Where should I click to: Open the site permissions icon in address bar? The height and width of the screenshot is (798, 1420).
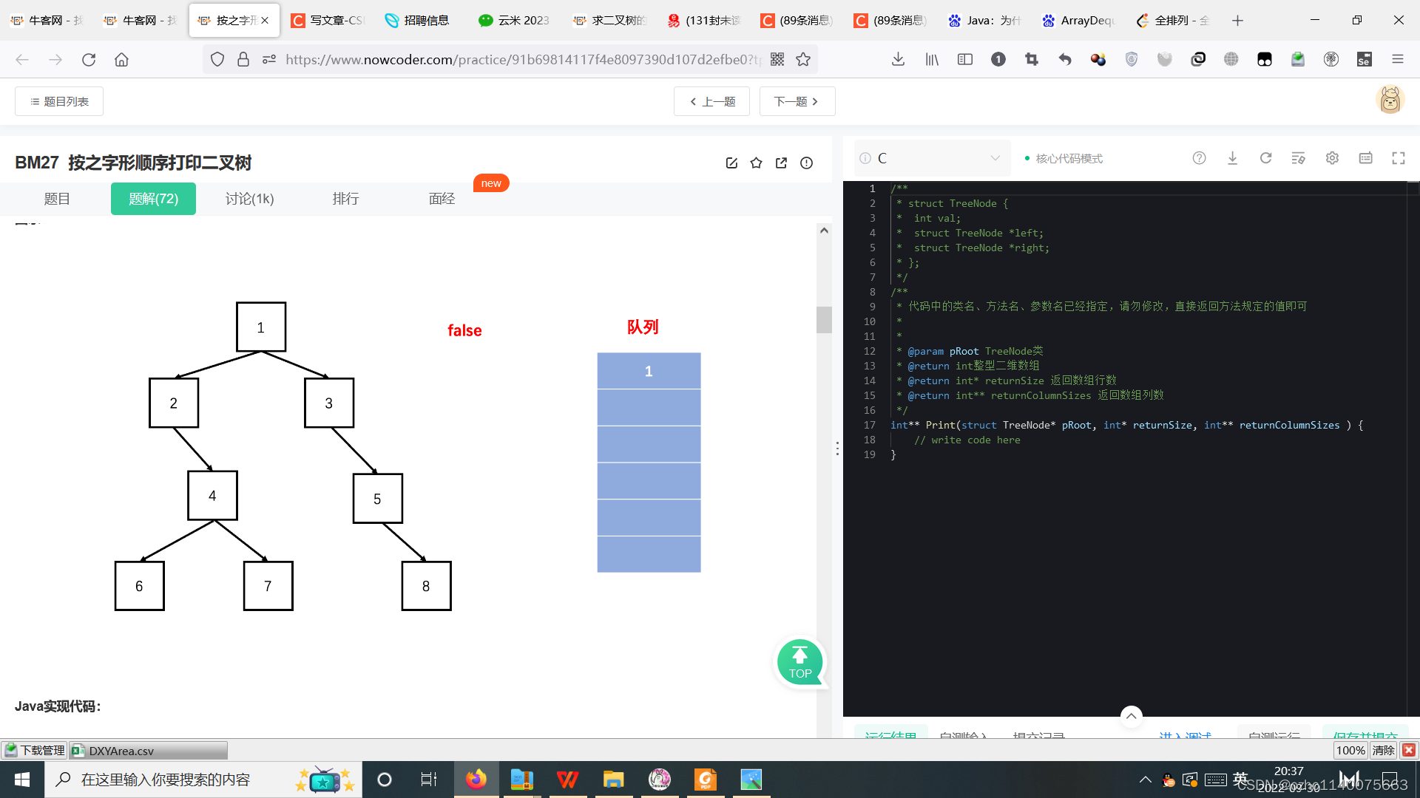[269, 59]
